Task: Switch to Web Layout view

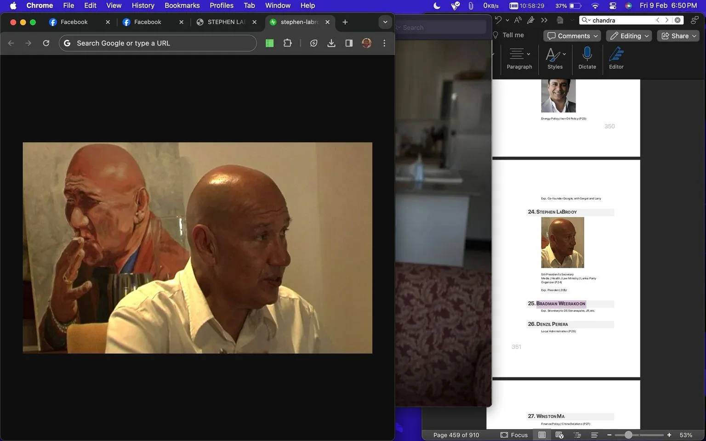Action: (559, 435)
